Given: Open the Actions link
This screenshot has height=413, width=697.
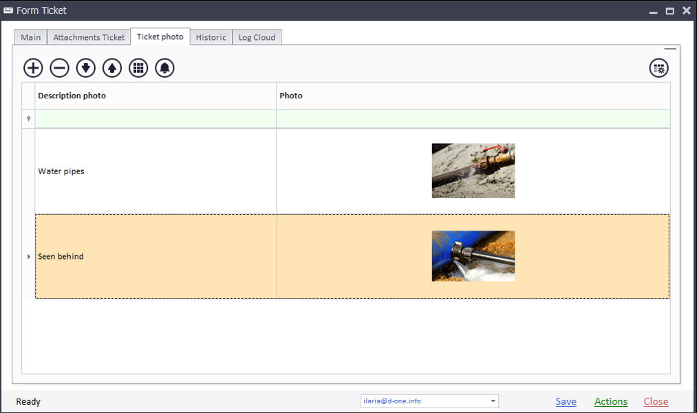Looking at the screenshot, I should point(610,402).
